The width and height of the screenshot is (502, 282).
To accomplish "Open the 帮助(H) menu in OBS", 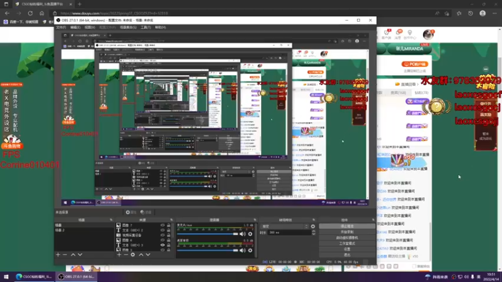I will pos(161,28).
